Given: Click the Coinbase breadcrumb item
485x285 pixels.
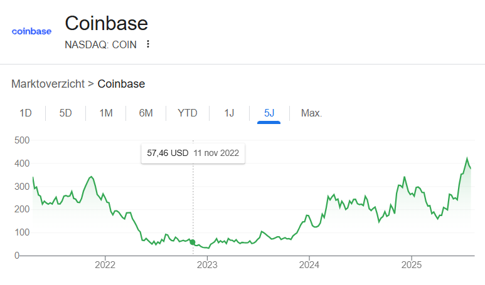Looking at the screenshot, I should click(x=121, y=84).
